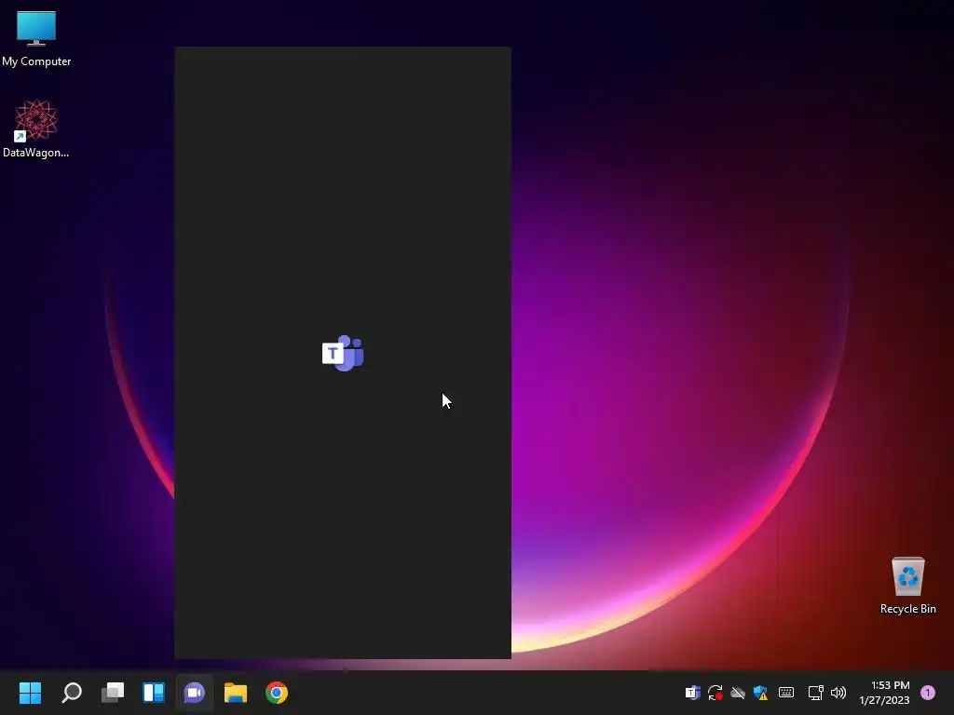Click the volume speaker icon
Screen dimensions: 954x715
838,693
